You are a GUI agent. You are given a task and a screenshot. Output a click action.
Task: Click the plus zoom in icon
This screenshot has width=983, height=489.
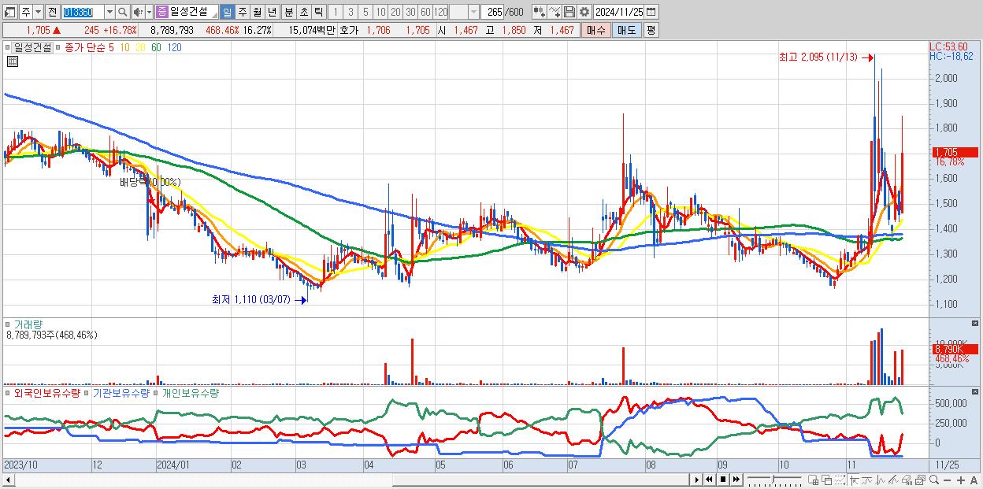(961, 480)
